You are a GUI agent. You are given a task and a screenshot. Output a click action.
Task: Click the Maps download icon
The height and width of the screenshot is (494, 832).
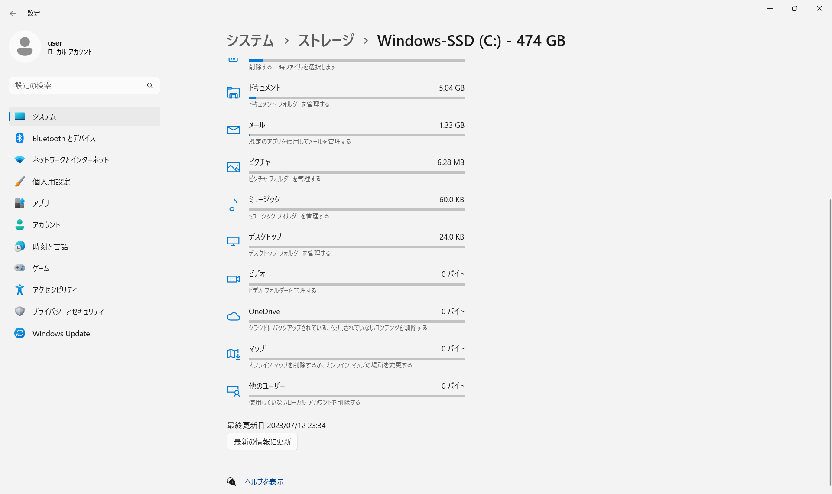tap(233, 354)
